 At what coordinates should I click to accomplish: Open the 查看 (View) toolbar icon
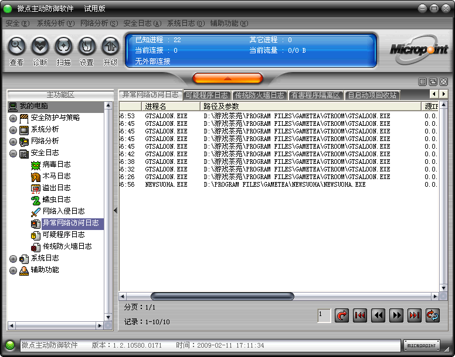[x=16, y=46]
